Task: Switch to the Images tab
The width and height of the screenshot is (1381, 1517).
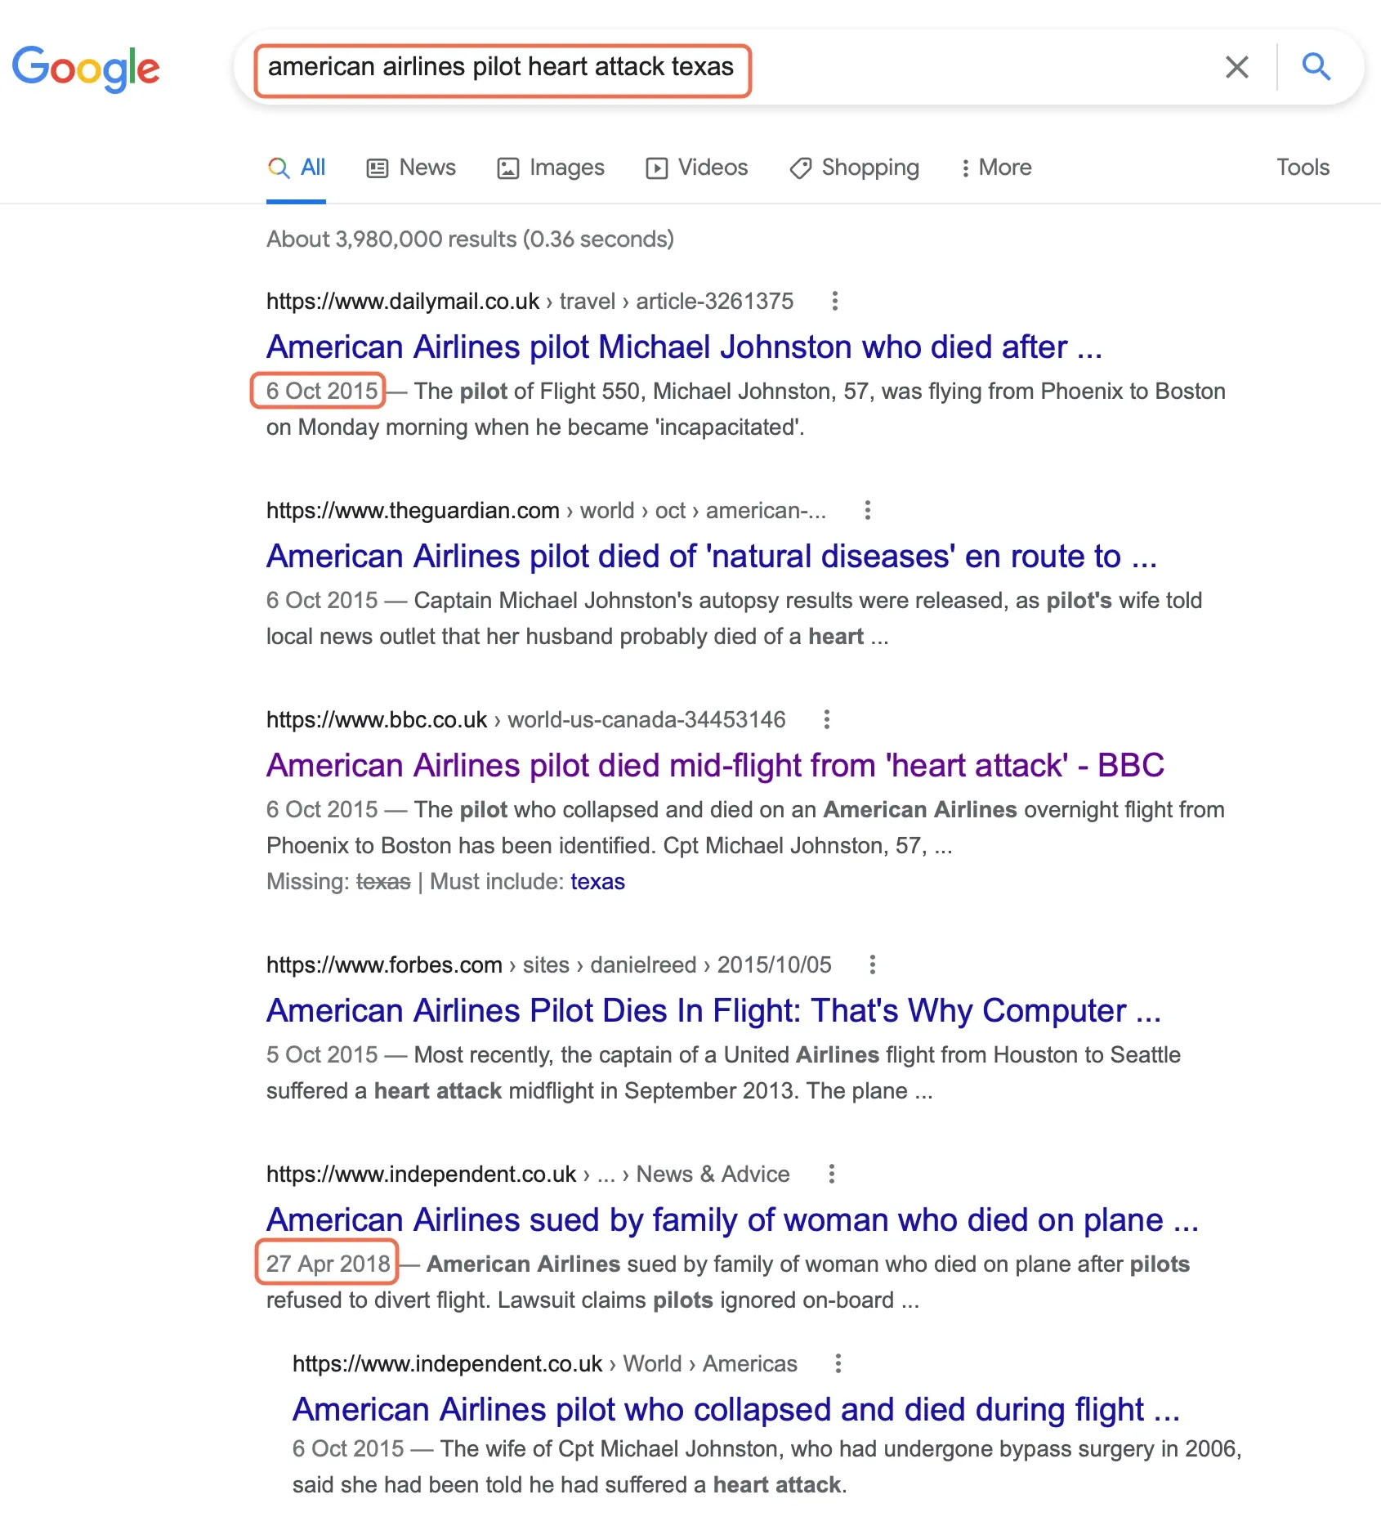Action: [550, 168]
